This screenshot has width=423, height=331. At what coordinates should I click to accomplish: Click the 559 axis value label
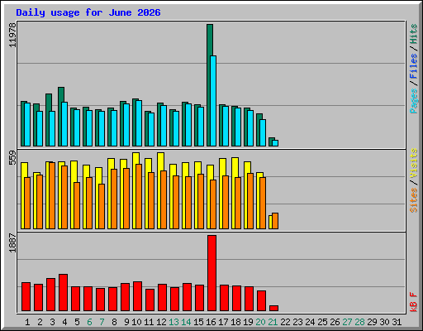coord(12,158)
